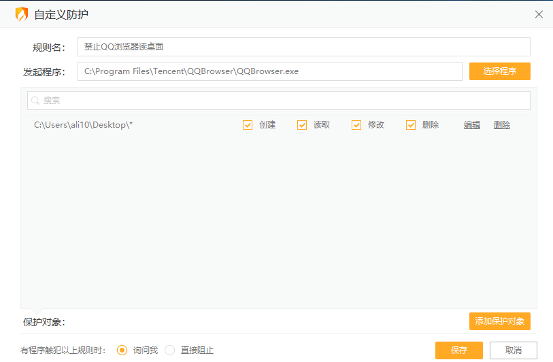The height and width of the screenshot is (362, 553).
Task: Uncheck the 修改 permission checkbox
Action: [356, 125]
